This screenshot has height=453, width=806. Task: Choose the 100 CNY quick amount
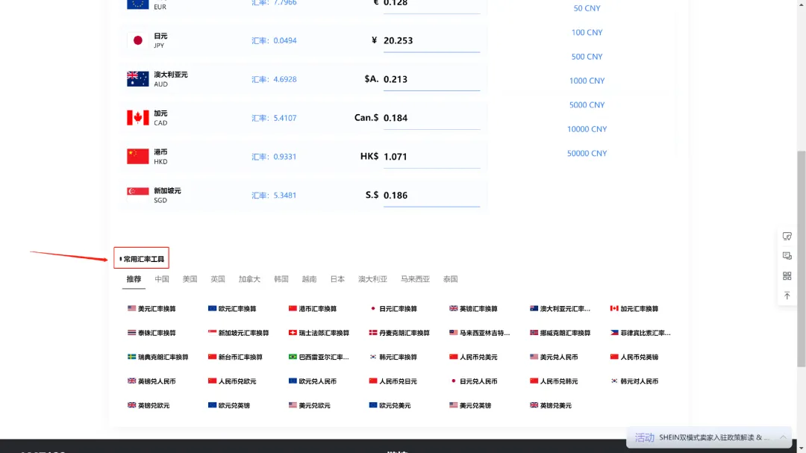click(587, 32)
